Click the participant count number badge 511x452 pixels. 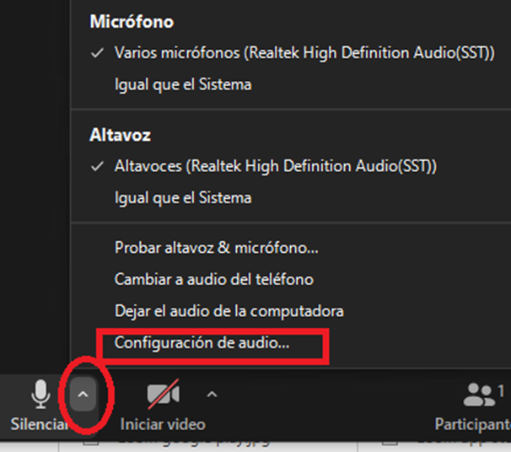coord(501,390)
